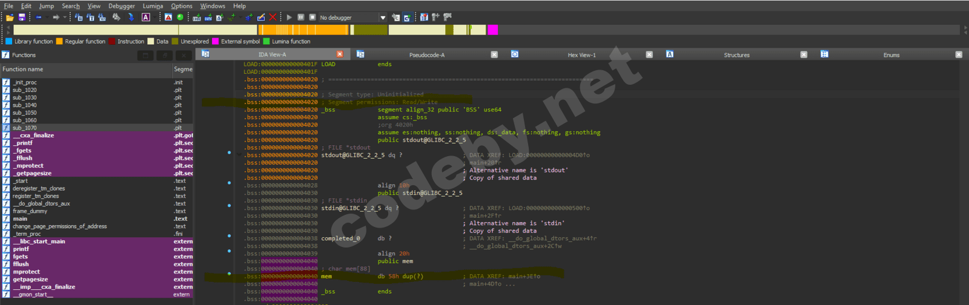Click the binoculars search icon

(116, 18)
